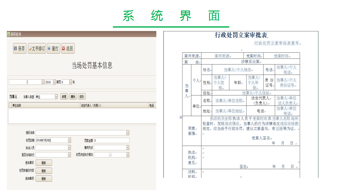Expand the 当事人类型 dropdown
The width and height of the screenshot is (348, 194).
56,97
